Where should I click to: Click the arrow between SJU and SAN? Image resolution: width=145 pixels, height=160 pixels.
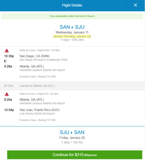[72, 133]
